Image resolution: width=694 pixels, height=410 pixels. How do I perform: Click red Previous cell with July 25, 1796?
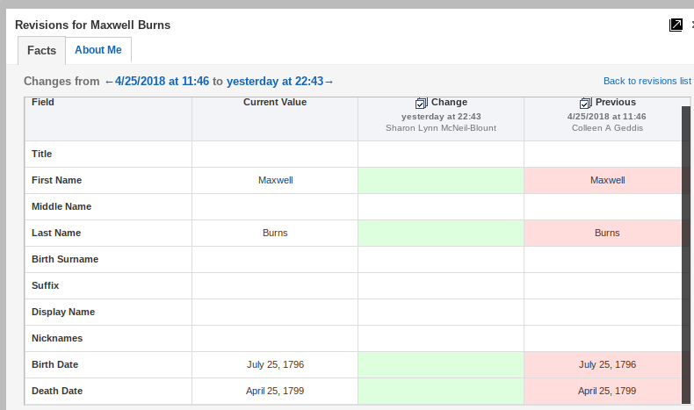[x=606, y=364]
